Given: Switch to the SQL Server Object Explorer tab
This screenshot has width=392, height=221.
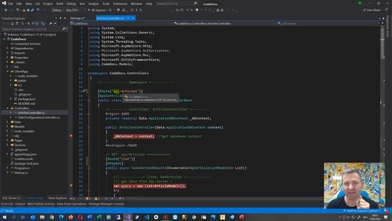Looking at the screenshot, I should [12, 198].
